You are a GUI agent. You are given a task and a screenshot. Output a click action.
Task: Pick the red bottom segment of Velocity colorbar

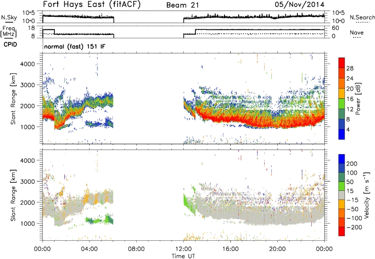[x=342, y=231]
